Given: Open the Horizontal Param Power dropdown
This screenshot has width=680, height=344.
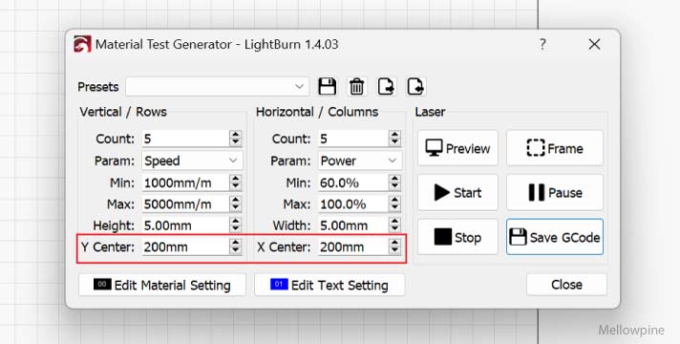Looking at the screenshot, I should (x=360, y=161).
